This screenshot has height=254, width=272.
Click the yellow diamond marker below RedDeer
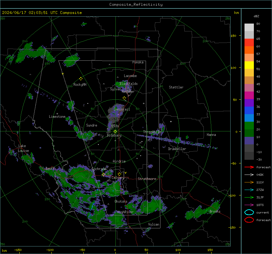tap(124, 98)
